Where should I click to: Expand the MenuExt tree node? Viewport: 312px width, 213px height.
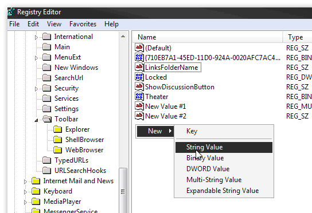pyautogui.click(x=36, y=58)
